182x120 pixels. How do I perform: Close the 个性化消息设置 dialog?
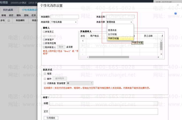click(x=178, y=5)
